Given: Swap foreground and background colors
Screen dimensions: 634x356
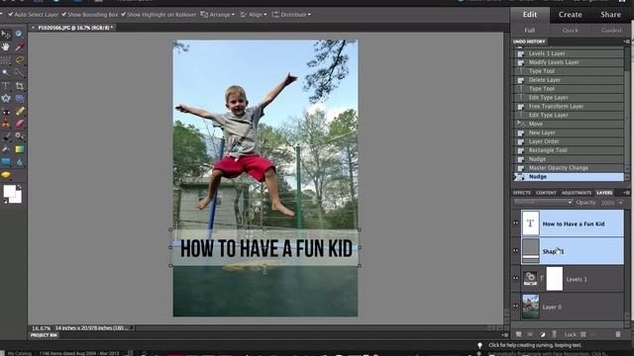Looking at the screenshot, I should tap(20, 187).
